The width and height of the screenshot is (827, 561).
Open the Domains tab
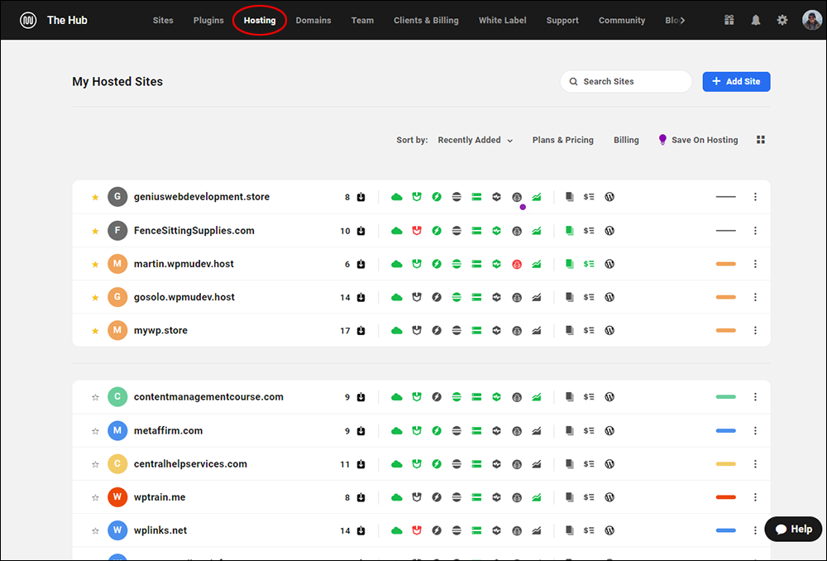313,20
